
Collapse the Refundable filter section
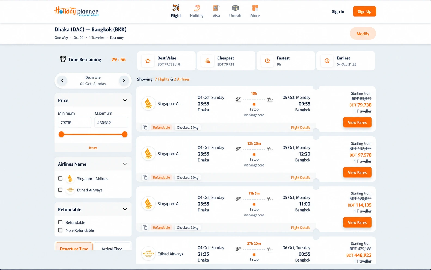tap(125, 209)
